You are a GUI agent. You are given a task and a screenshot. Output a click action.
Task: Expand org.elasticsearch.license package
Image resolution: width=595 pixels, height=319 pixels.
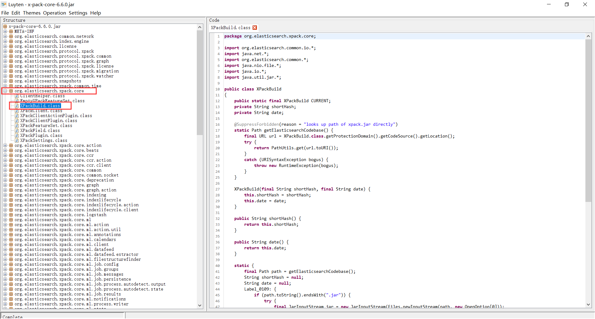pyautogui.click(x=5, y=46)
